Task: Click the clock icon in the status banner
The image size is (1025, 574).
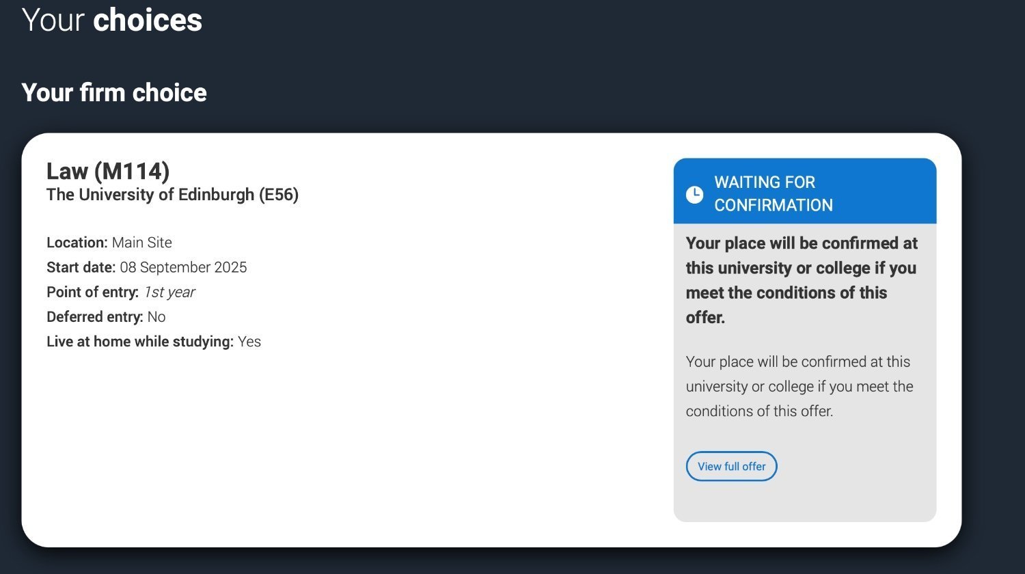Action: [694, 194]
